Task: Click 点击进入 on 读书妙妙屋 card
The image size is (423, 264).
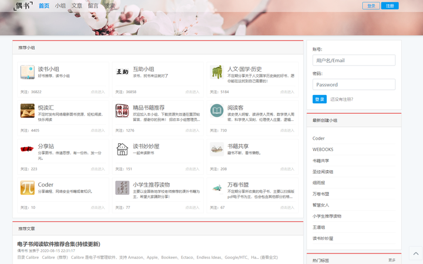Action: 192,169
